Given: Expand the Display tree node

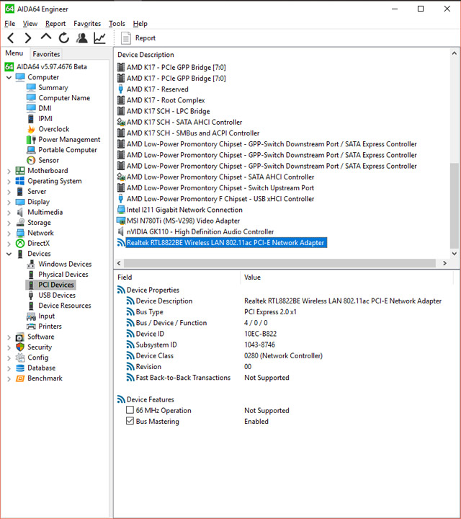Looking at the screenshot, I should [9, 203].
